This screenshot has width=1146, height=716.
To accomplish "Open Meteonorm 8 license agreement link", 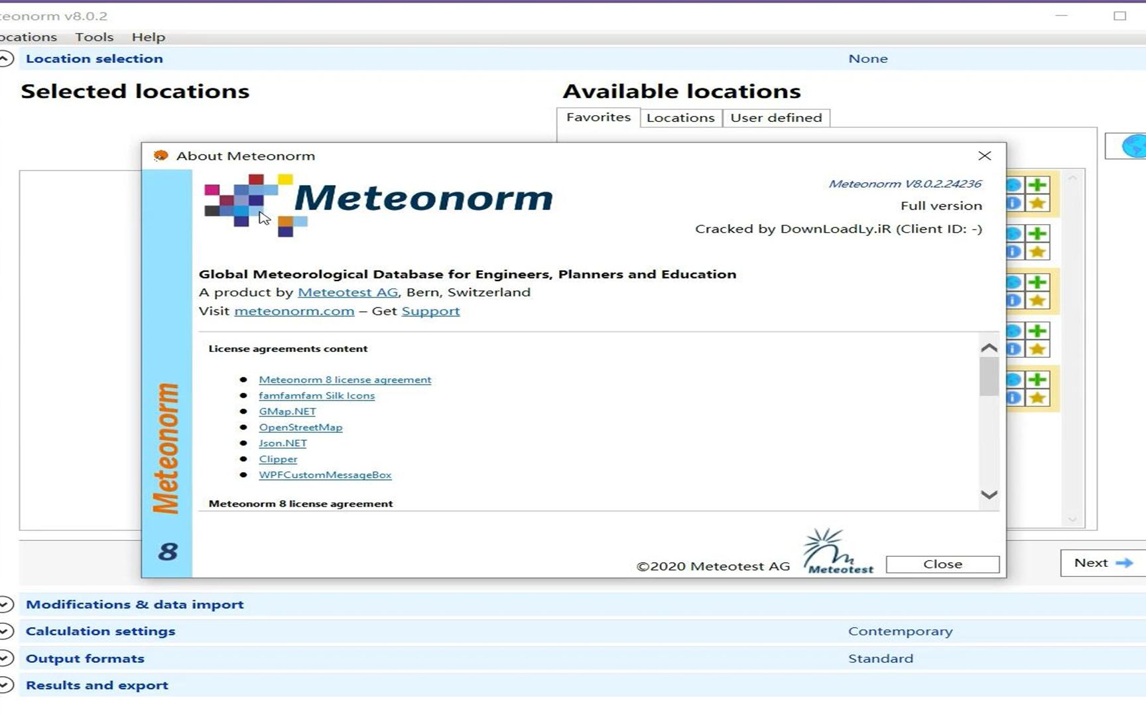I will click(x=345, y=380).
